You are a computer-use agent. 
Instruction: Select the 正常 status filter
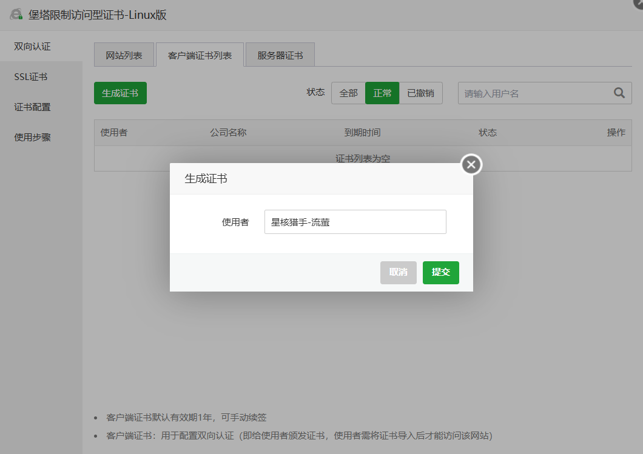(382, 93)
